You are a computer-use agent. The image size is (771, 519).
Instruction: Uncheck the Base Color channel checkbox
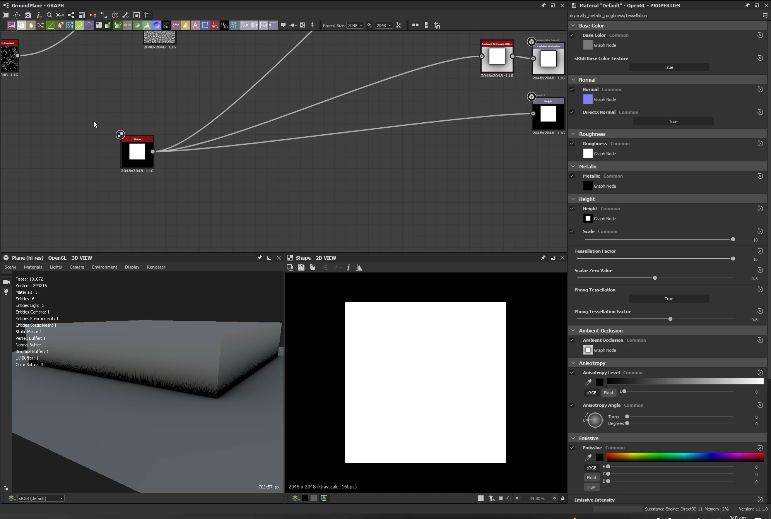click(572, 35)
